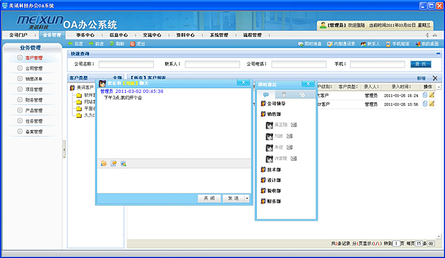
Task: Collapse 销售部 group in contact list
Action: (271, 115)
